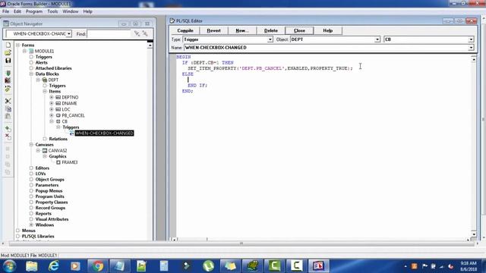Open the Object Navigator item list dropdown

click(69, 33)
